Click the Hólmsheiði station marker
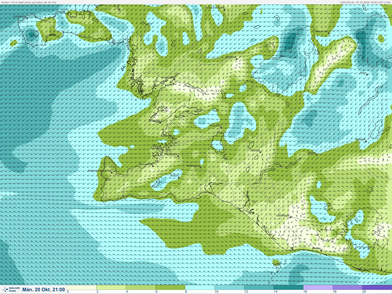Image resolution: width=392 pixels, height=294 pixels. pos(178,156)
